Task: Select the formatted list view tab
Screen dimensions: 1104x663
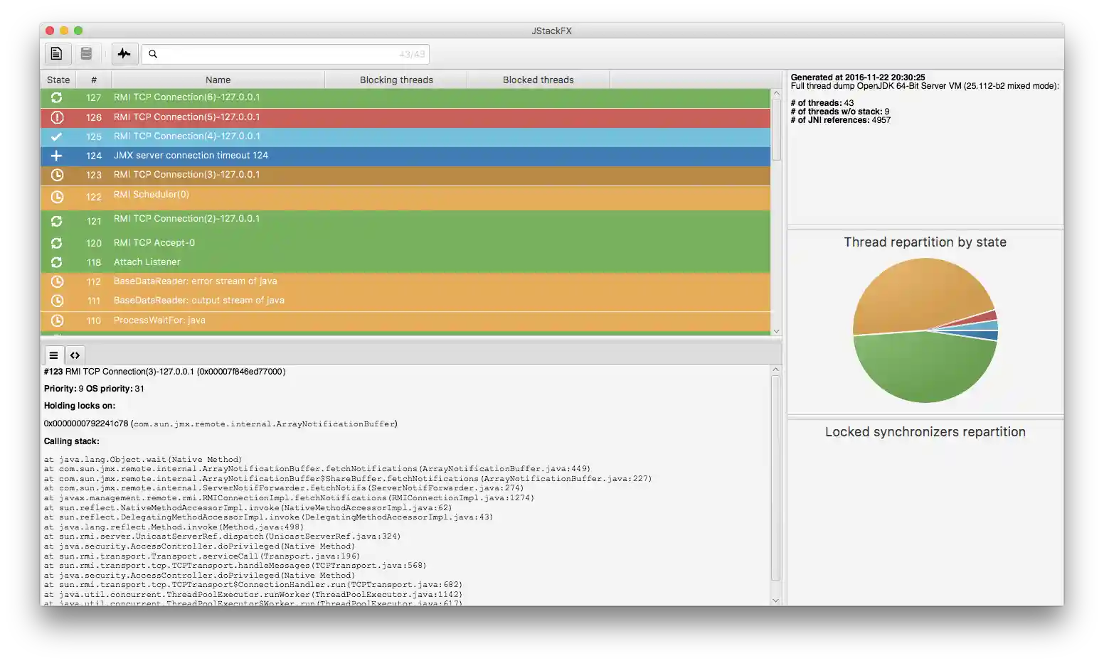Action: 53,355
